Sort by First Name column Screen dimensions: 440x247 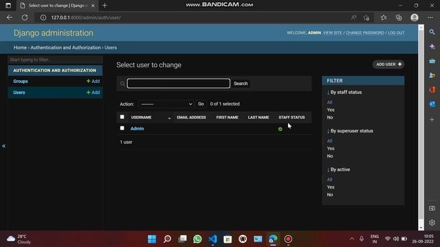(228, 117)
